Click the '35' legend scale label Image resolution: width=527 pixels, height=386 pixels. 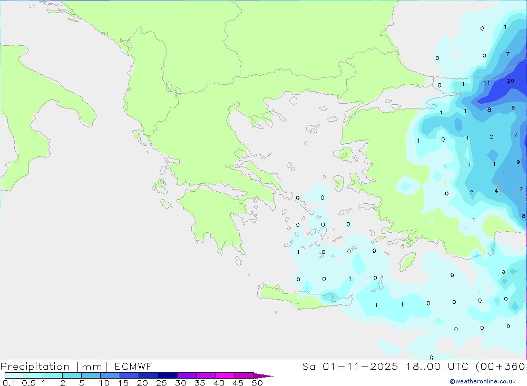tap(200, 383)
